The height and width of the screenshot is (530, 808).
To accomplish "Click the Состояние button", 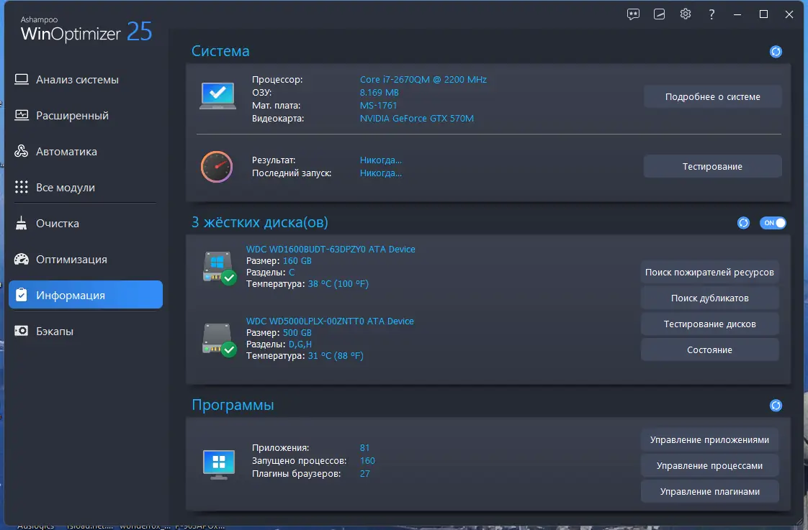I will (709, 350).
